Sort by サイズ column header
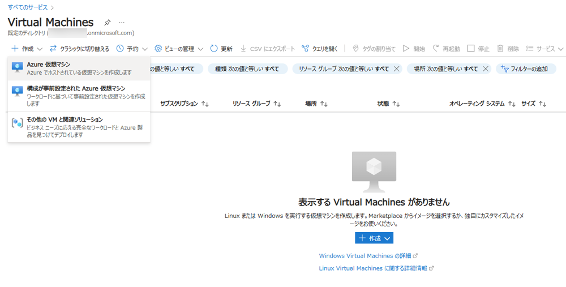 click(534, 104)
